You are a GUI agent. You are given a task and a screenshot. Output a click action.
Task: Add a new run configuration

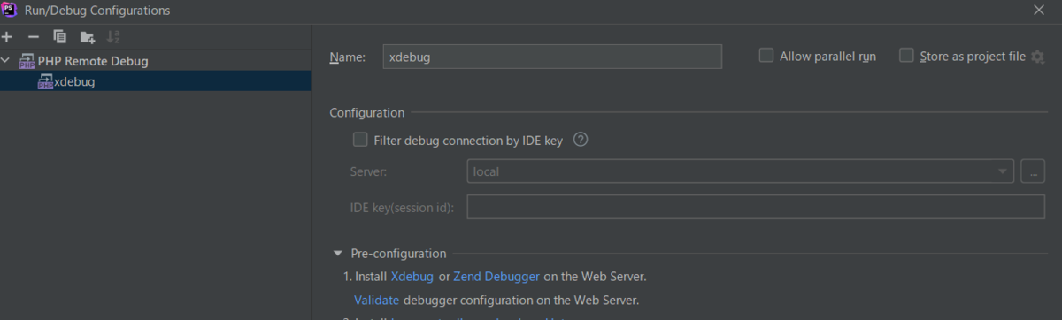(x=7, y=36)
